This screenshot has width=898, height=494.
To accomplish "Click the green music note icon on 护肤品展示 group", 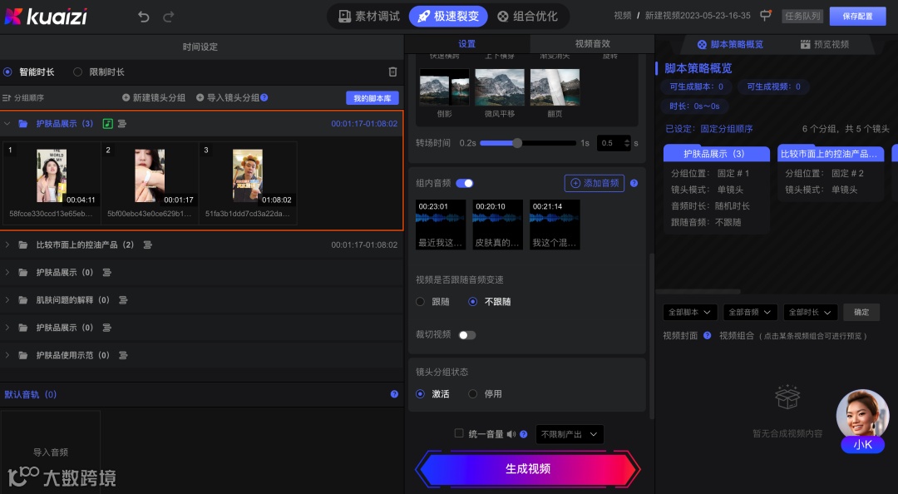I will coord(107,124).
